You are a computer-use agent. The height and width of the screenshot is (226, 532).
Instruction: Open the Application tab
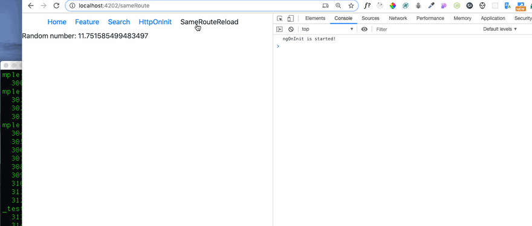click(x=493, y=18)
